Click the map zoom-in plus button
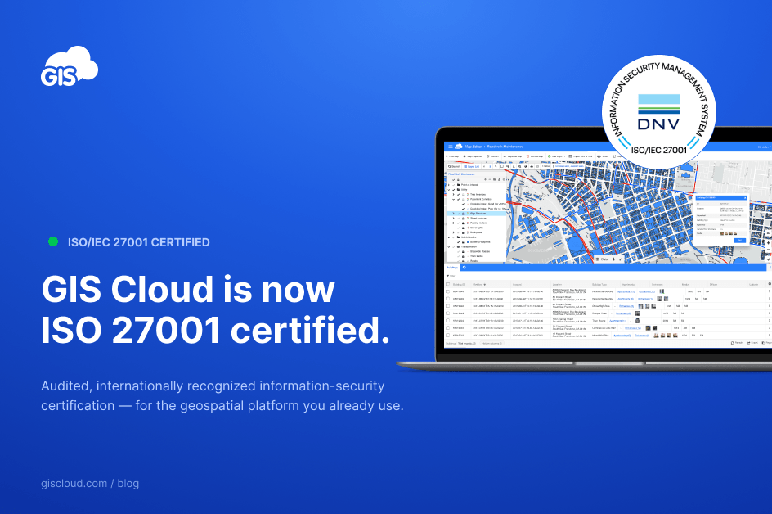772x514 pixels. click(769, 243)
